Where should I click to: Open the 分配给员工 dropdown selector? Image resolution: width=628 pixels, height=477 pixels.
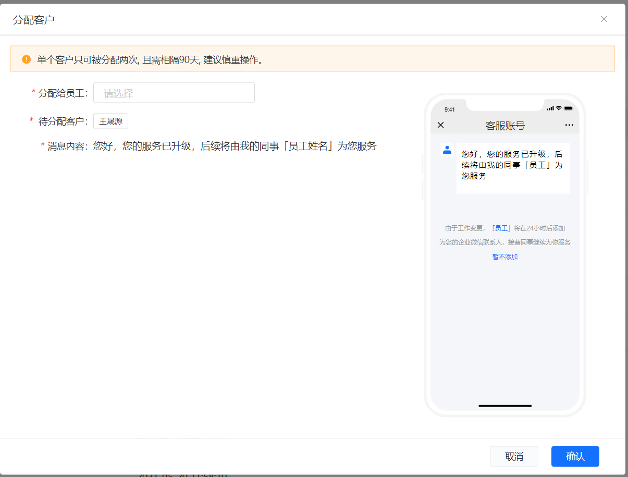tap(174, 93)
